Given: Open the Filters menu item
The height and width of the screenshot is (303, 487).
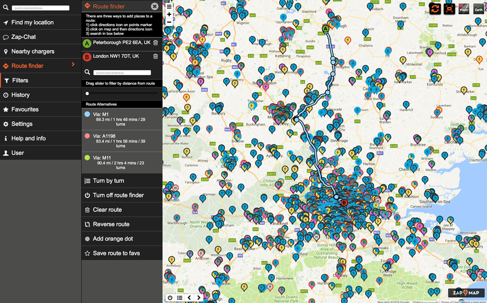Looking at the screenshot, I should [40, 80].
